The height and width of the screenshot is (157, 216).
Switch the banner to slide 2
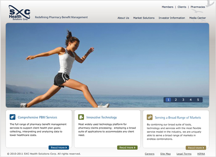176,100
